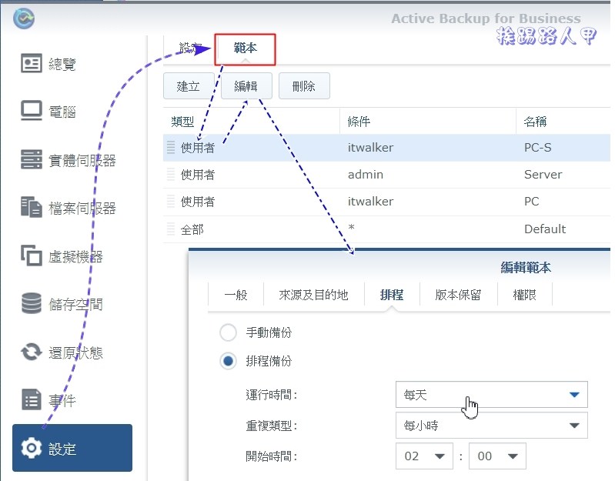The image size is (615, 481).
Task: Open 事件 section in the sidebar
Action: [x=62, y=400]
